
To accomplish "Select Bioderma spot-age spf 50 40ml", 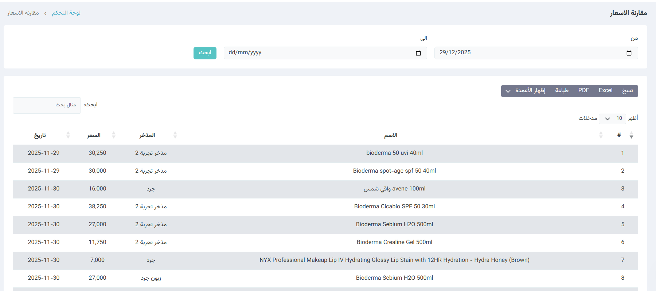I will (394, 171).
